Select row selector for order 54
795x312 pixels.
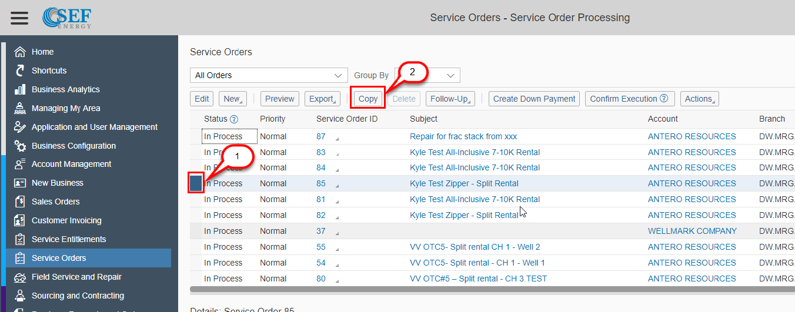pyautogui.click(x=196, y=263)
